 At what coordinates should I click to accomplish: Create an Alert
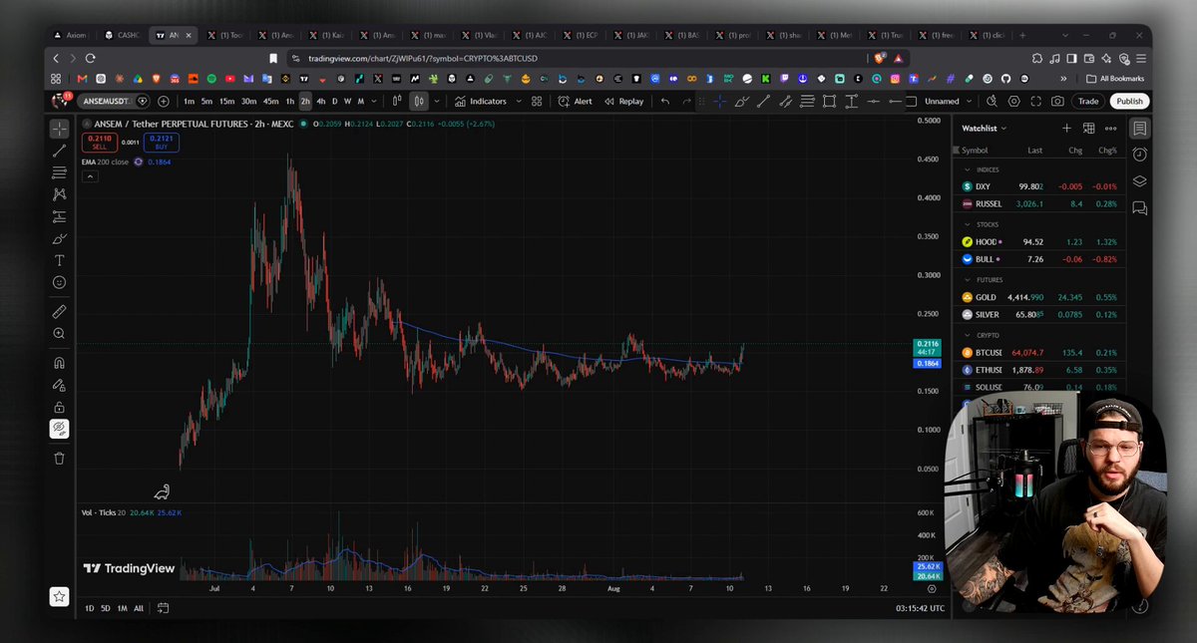(x=575, y=101)
